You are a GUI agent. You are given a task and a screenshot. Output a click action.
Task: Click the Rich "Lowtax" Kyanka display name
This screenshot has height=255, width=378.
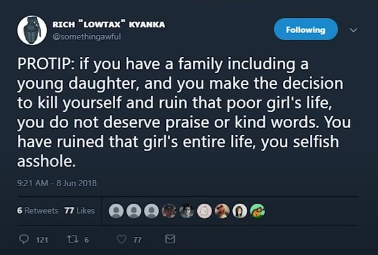pyautogui.click(x=109, y=24)
